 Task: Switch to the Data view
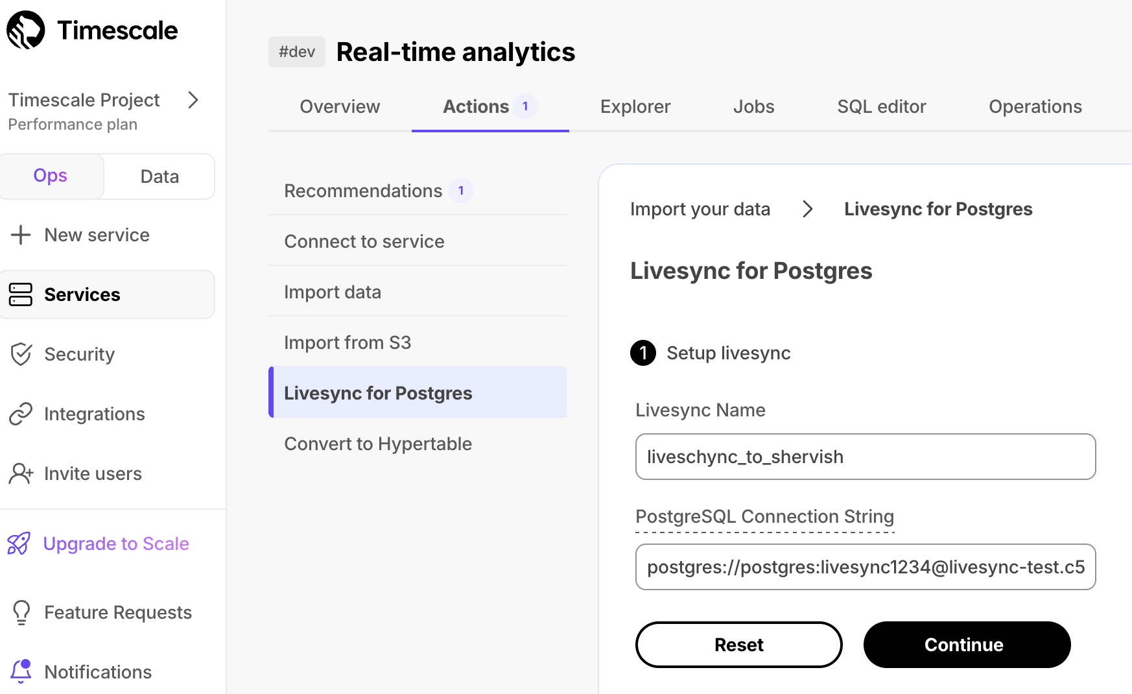[x=159, y=176]
